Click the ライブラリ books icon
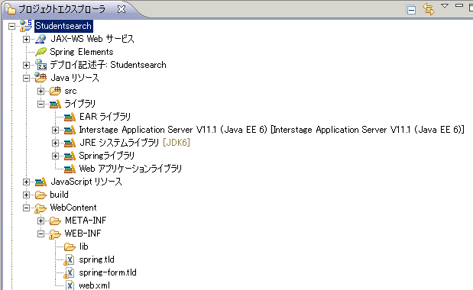This screenshot has width=473, height=290. (56, 104)
